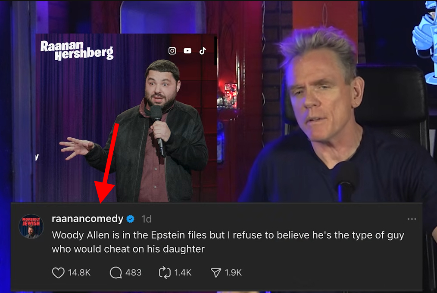Click the 1d post timestamp
Screen dimensions: 437x293
point(147,219)
